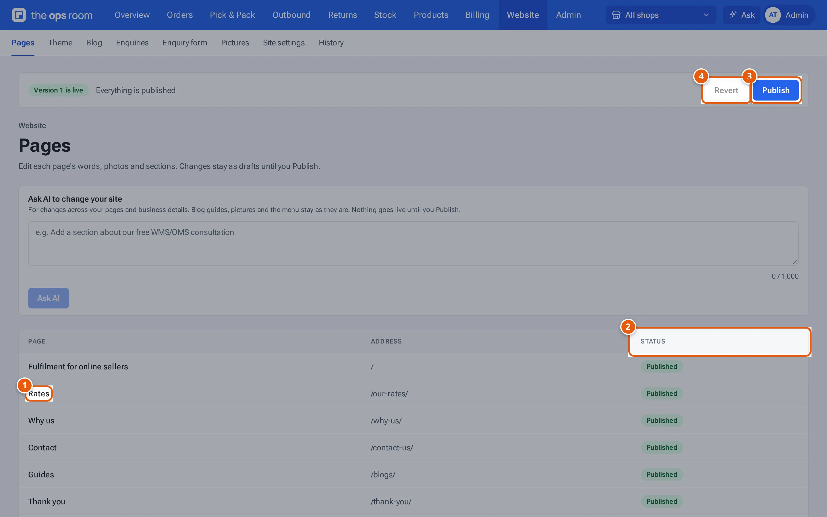
Task: Click the Publish button
Action: (776, 90)
